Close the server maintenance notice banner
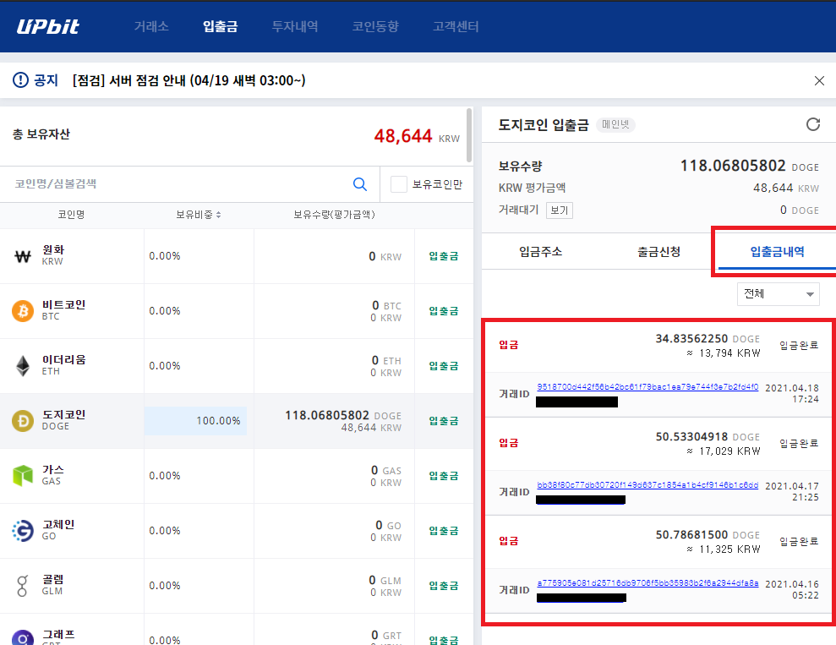This screenshot has width=836, height=645. pyautogui.click(x=819, y=80)
